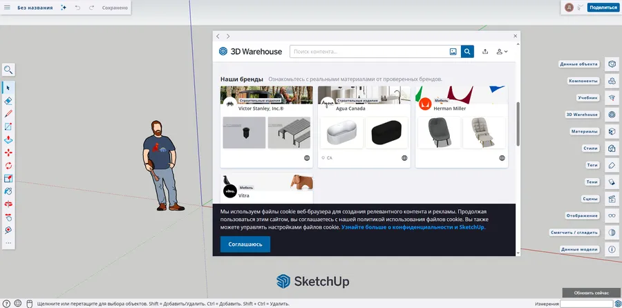Open the user account dropdown in 3D Warehouse
This screenshot has height=308, width=622.
coord(502,52)
